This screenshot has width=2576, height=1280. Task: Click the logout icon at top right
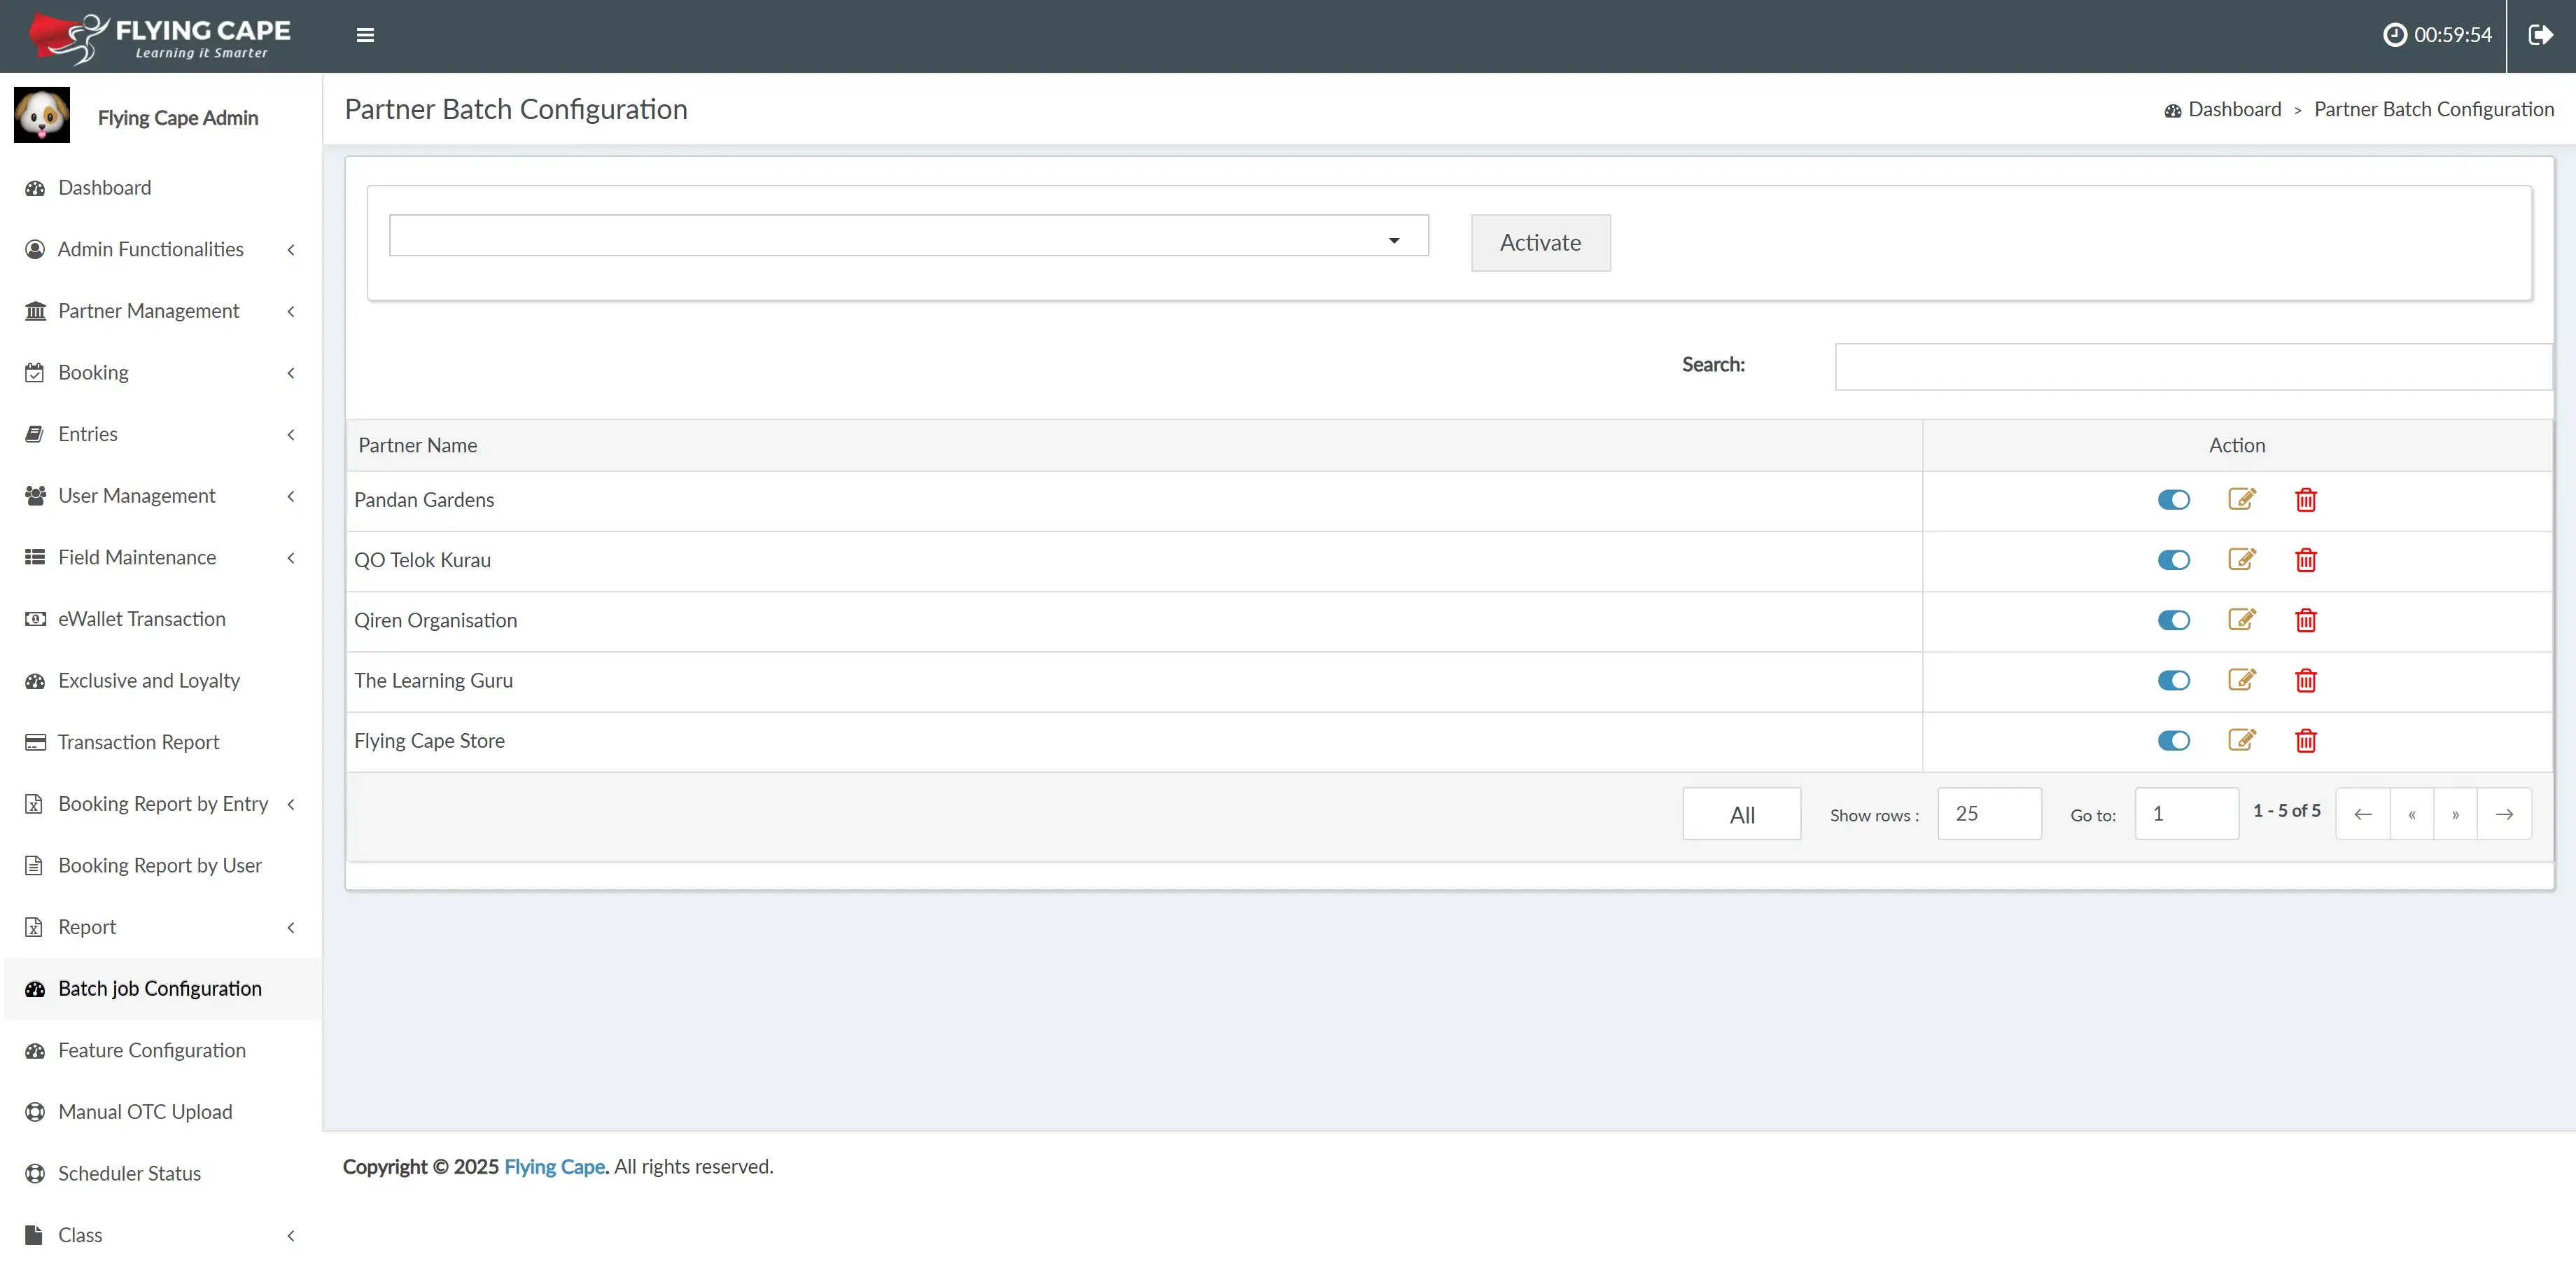point(2540,35)
